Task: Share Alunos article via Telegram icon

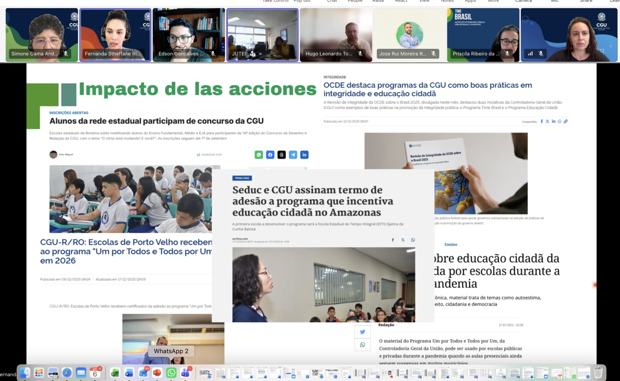Action: [293, 155]
